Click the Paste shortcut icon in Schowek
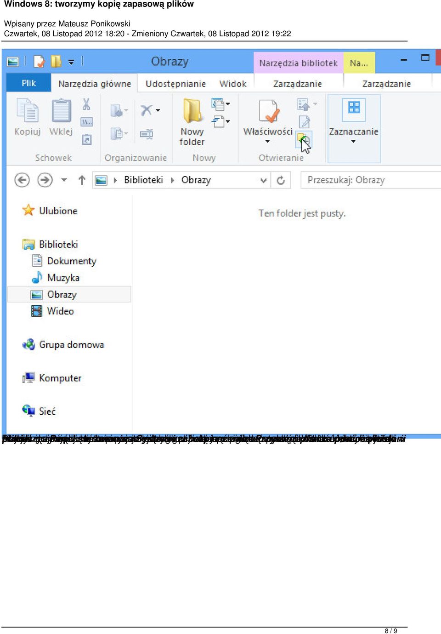 [87, 139]
